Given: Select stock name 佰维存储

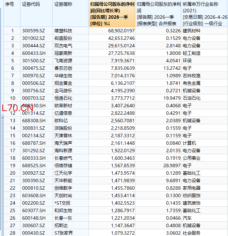Looking at the screenshot, I should (63, 166).
